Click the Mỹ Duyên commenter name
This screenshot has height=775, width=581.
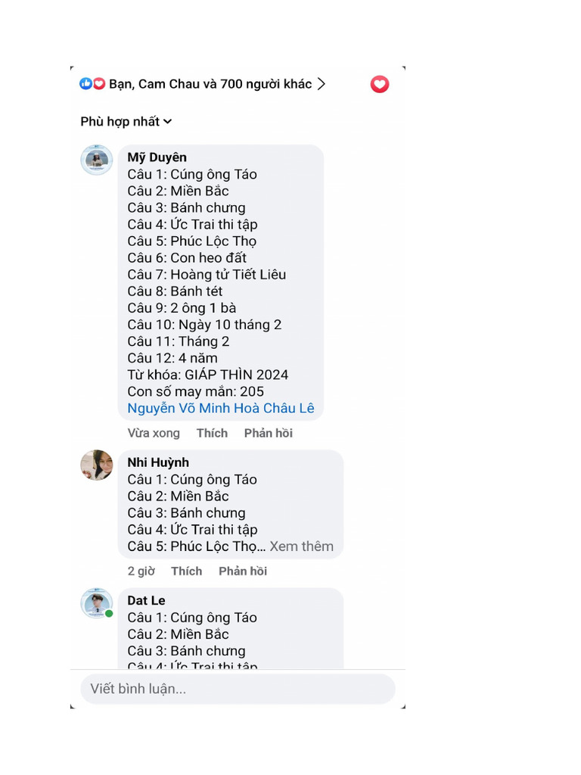[x=157, y=157]
